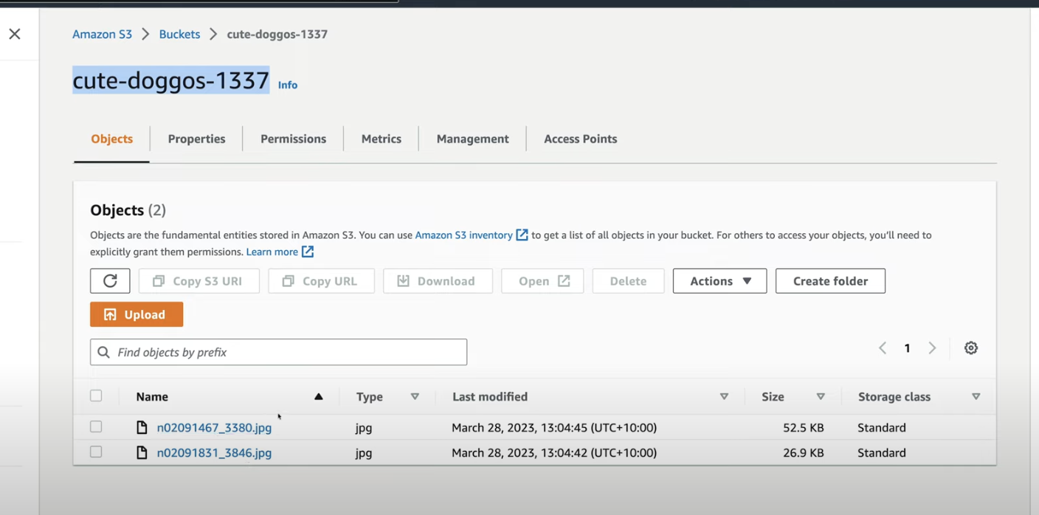This screenshot has width=1039, height=515.
Task: Click the Storage class column header
Action: tap(894, 396)
